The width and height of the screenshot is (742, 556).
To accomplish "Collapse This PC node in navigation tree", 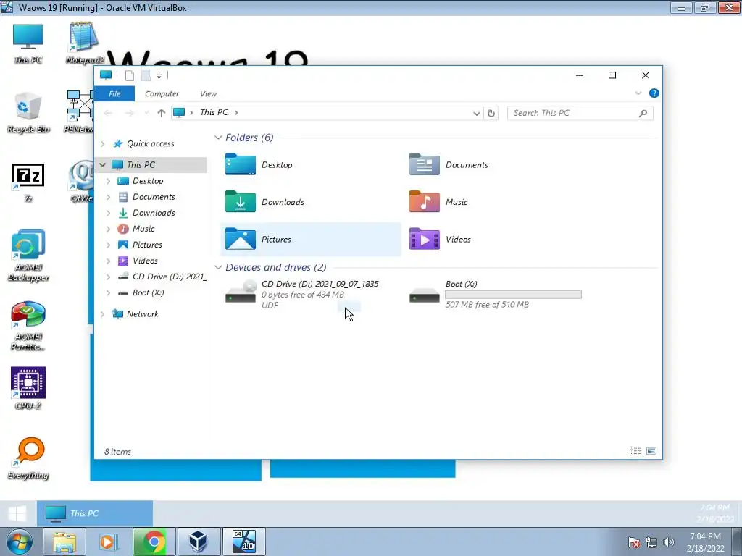I will 103,164.
